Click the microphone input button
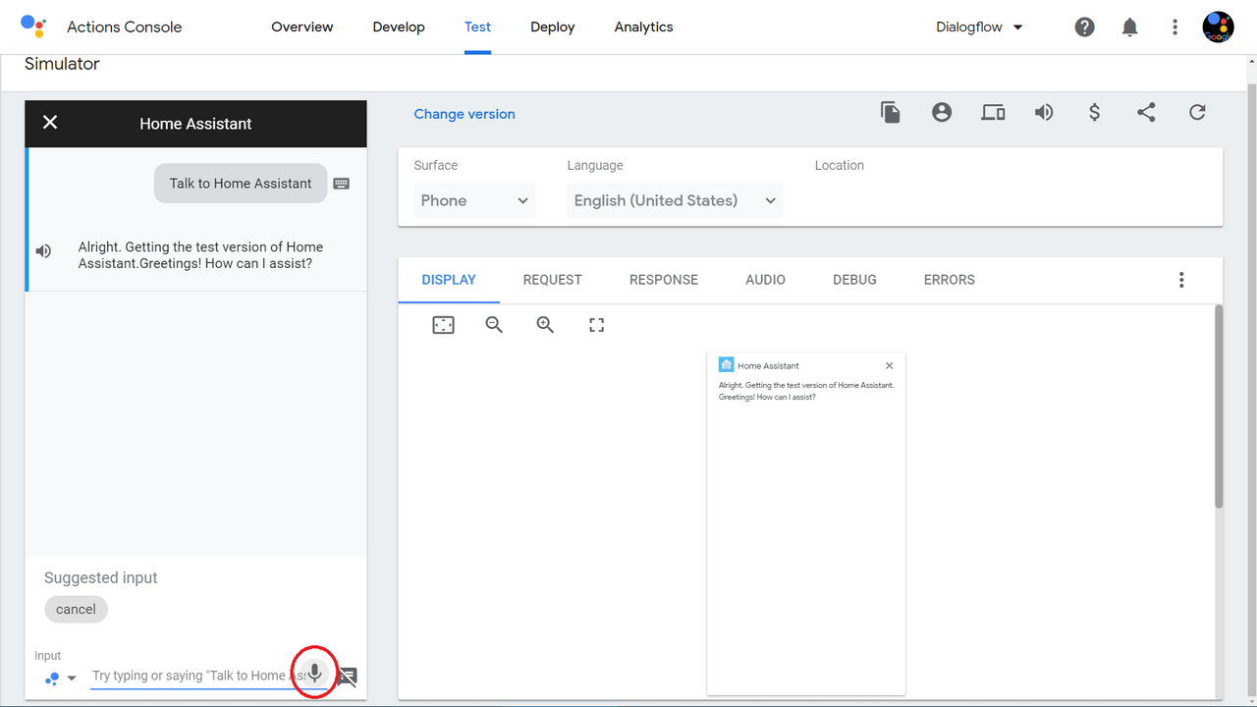Viewport: 1257px width, 707px height. [314, 674]
